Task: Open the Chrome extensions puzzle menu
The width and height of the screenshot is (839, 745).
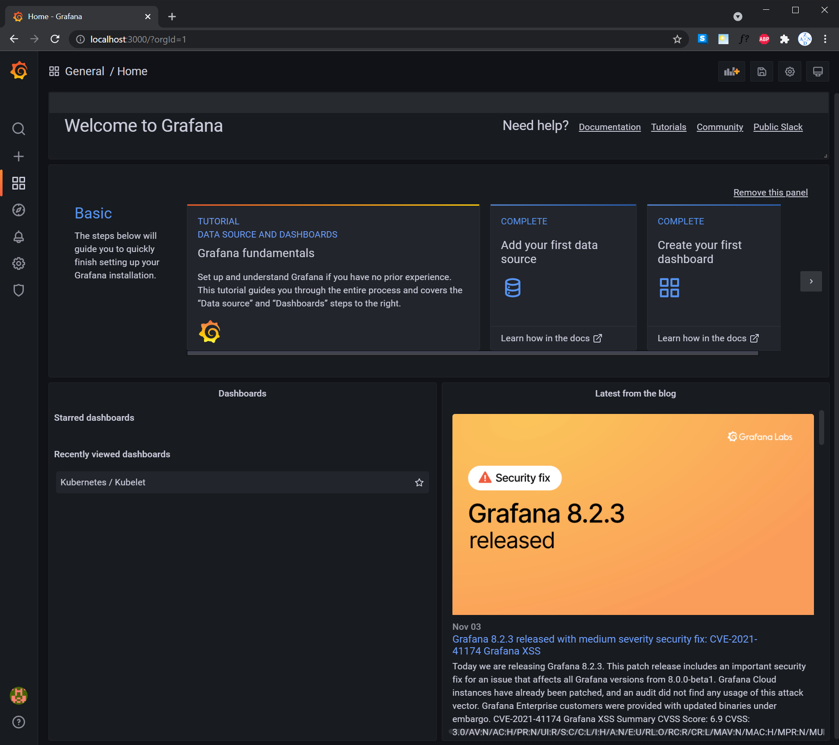Action: click(x=784, y=40)
